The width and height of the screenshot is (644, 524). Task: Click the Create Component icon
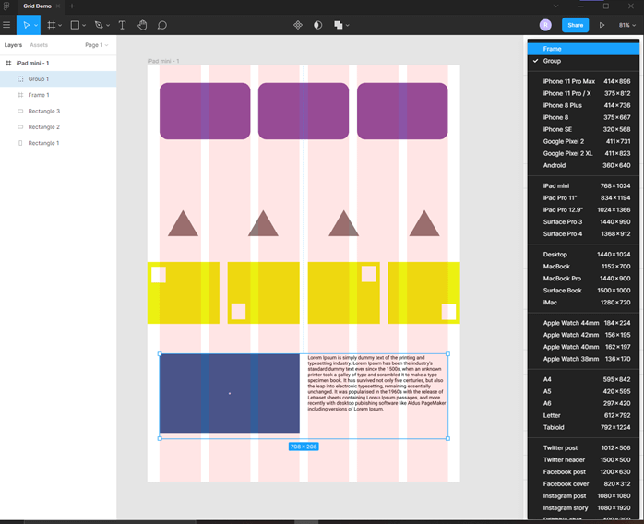[x=298, y=25]
